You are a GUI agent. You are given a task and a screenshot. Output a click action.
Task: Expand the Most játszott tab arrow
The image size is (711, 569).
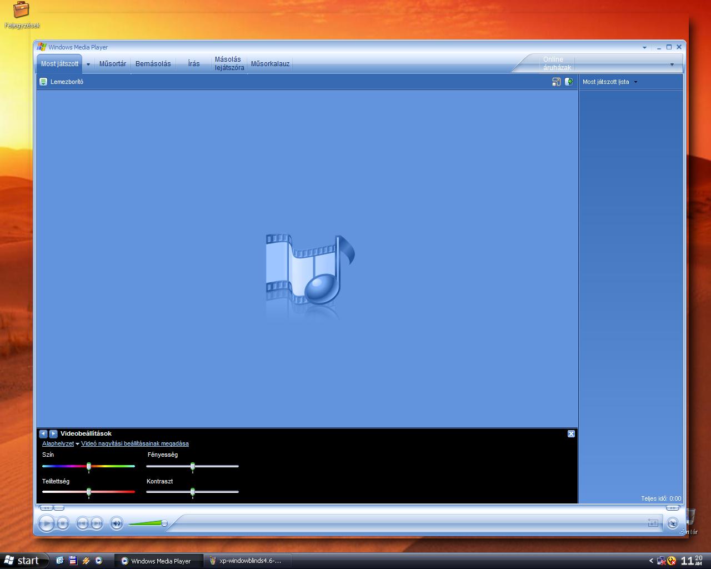pyautogui.click(x=88, y=64)
